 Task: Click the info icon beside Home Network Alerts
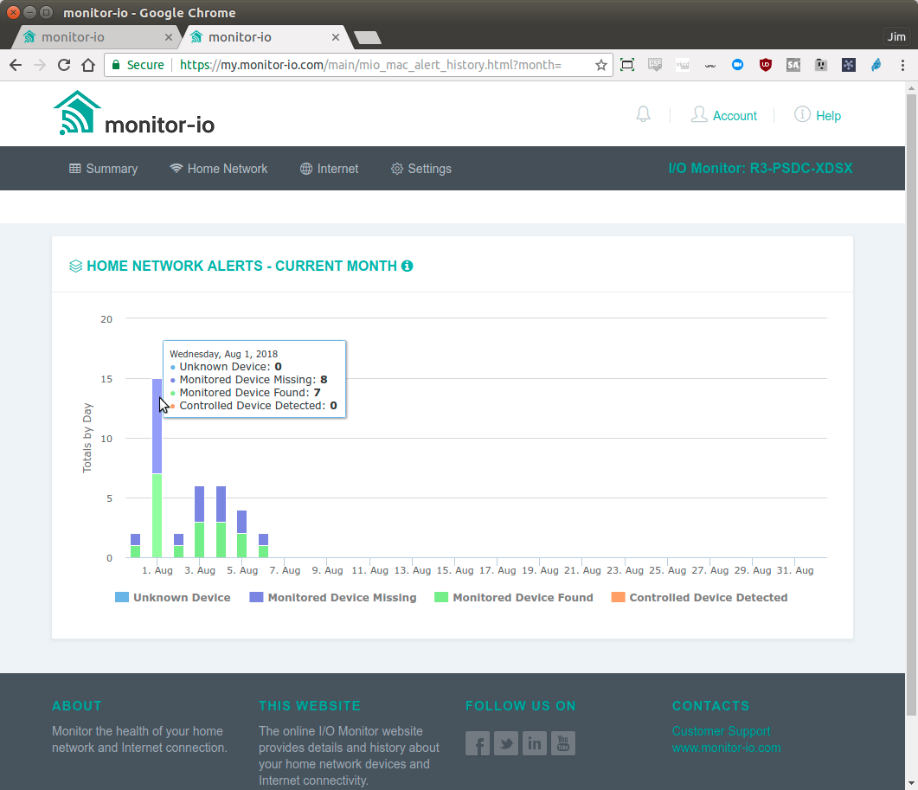(407, 266)
